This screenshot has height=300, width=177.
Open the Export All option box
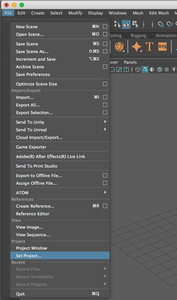point(105,105)
